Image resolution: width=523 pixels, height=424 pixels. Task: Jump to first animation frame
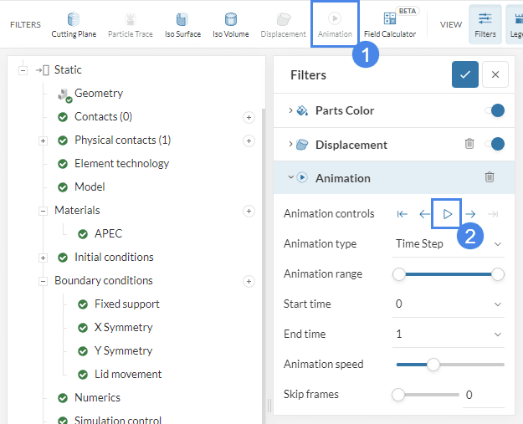[x=403, y=214]
